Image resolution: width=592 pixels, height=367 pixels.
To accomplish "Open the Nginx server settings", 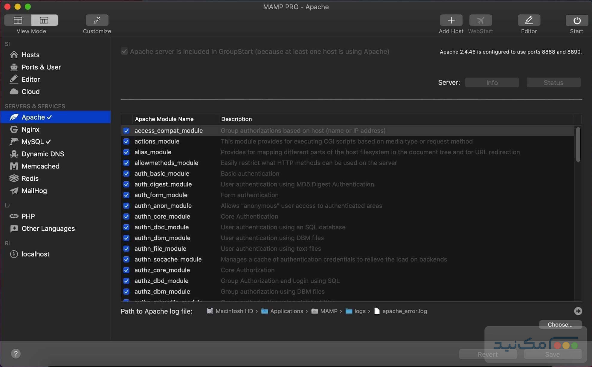I will tap(30, 130).
